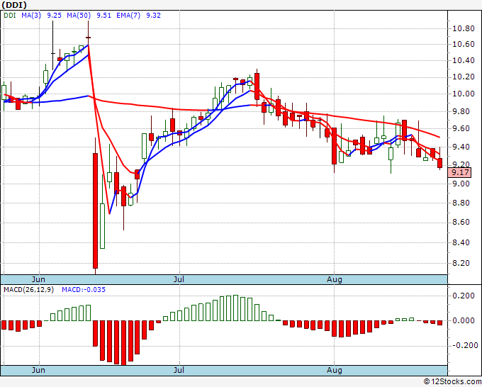Image resolution: width=482 pixels, height=387 pixels.
Task: Click the MA(50) value 9.51
Action: point(103,16)
